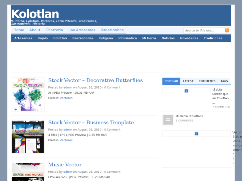Image resolution: width=242 pixels, height=181 pixels.
Task: Open the Business Template thumbnail image
Action: (x=28, y=136)
